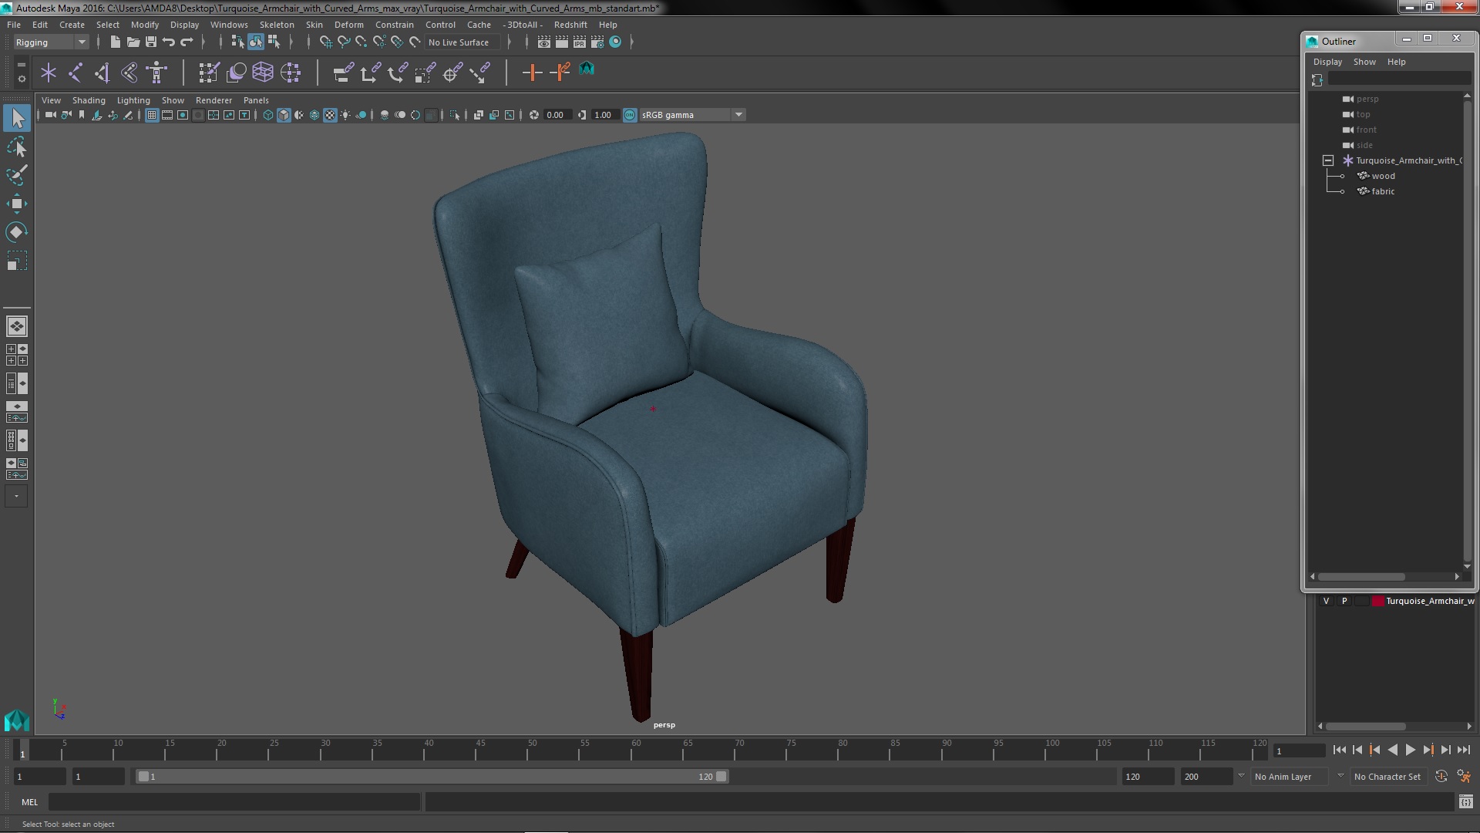Toggle playback P on Turquoise_Armchair layer
Viewport: 1480px width, 833px height.
click(x=1344, y=601)
